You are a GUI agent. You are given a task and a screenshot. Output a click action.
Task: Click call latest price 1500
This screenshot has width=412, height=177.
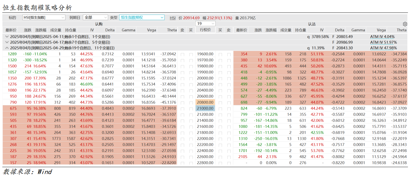(12, 66)
